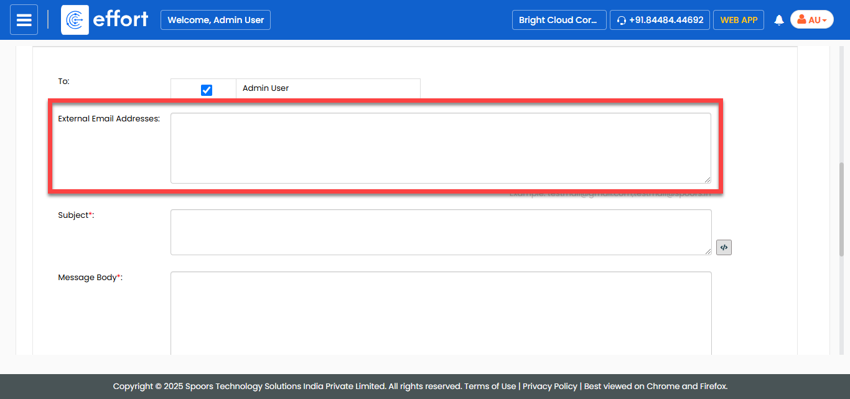Click the code icon beside Subject field
Viewport: 850px width, 399px height.
724,247
